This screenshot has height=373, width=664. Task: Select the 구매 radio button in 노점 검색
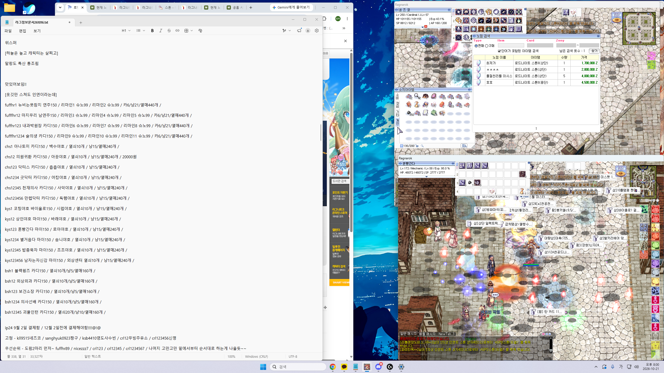click(x=487, y=46)
